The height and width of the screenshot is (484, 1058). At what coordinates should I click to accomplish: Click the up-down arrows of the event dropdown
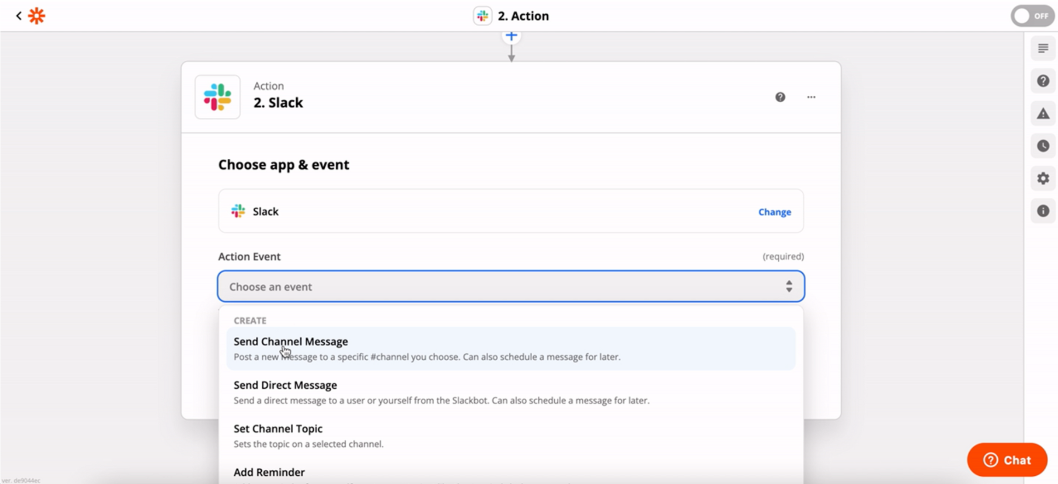[789, 287]
